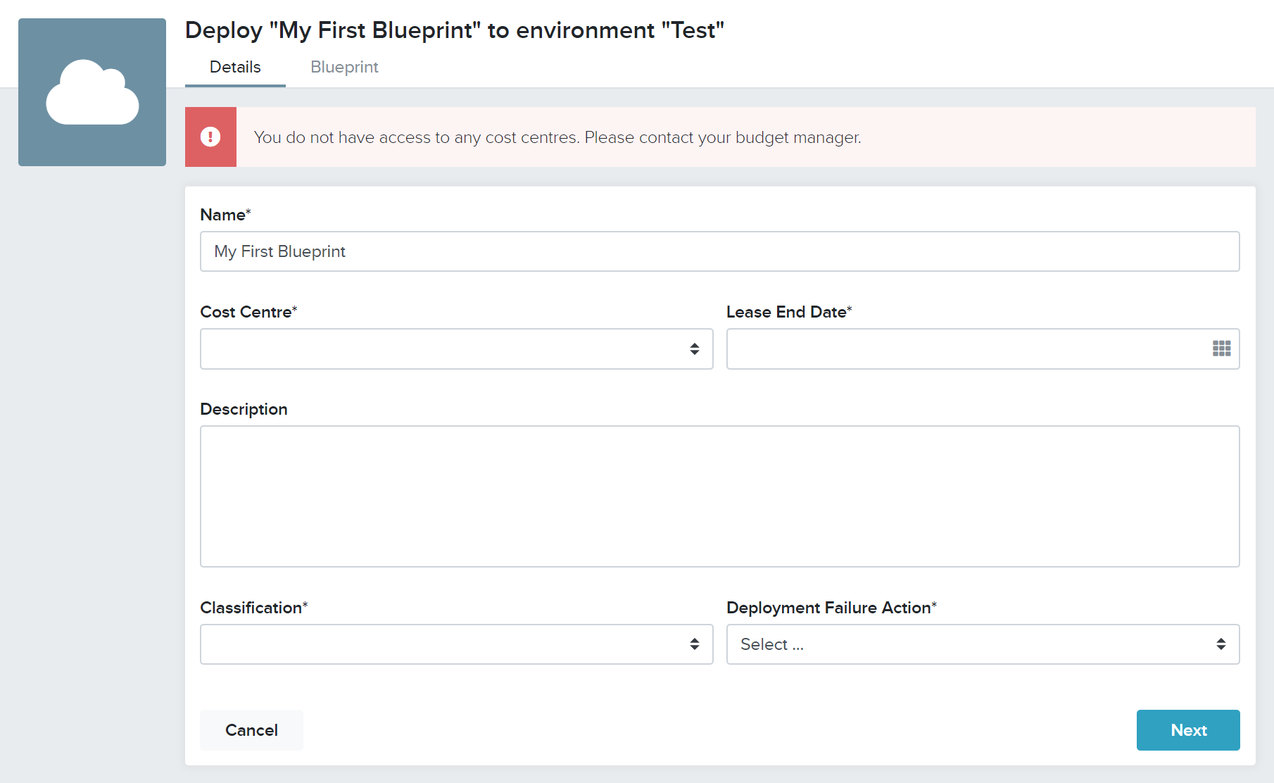Image resolution: width=1274 pixels, height=783 pixels.
Task: Click the Next button
Action: pos(1188,730)
